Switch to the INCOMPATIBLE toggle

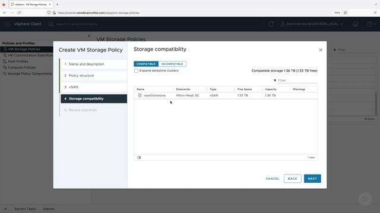(x=172, y=64)
